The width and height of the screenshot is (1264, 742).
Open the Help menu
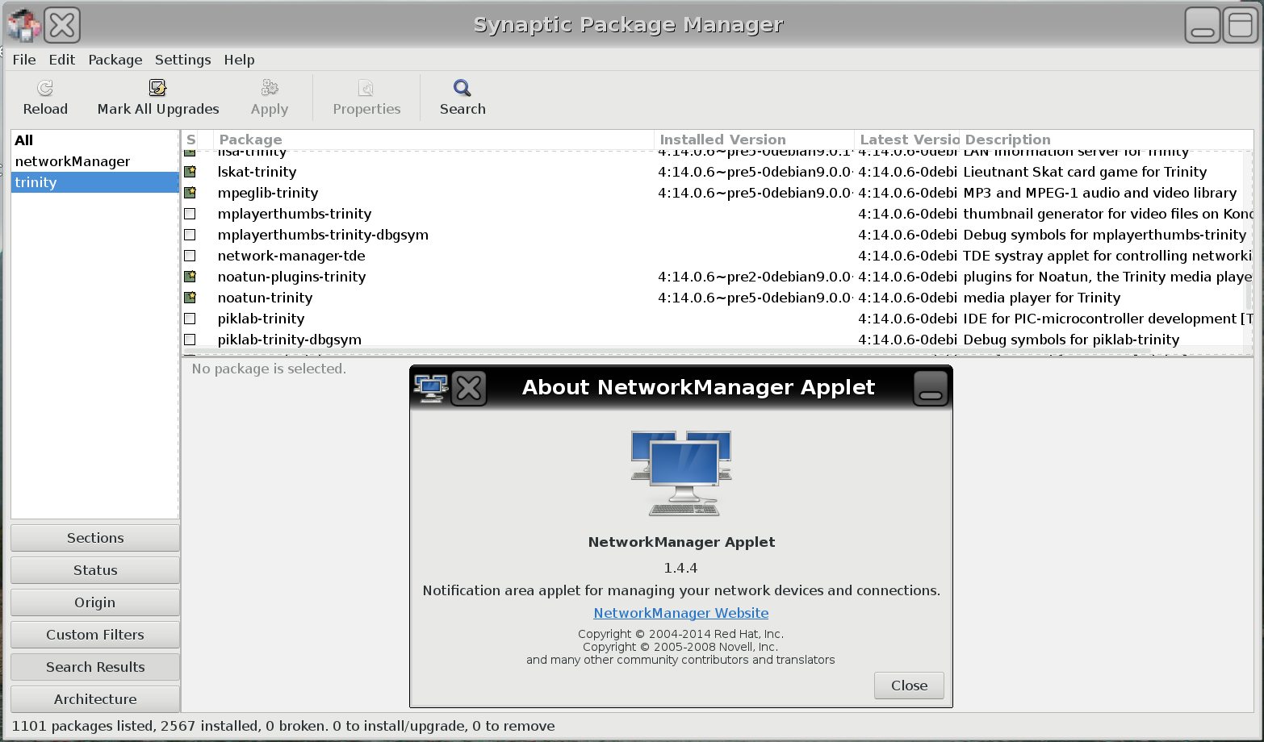point(239,60)
